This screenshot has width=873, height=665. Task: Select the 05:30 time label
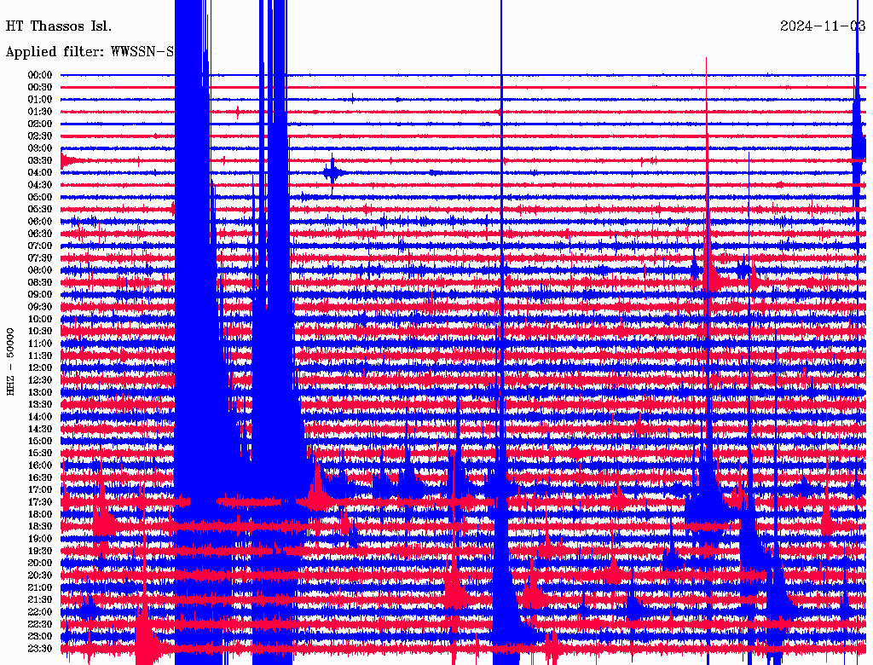point(40,209)
